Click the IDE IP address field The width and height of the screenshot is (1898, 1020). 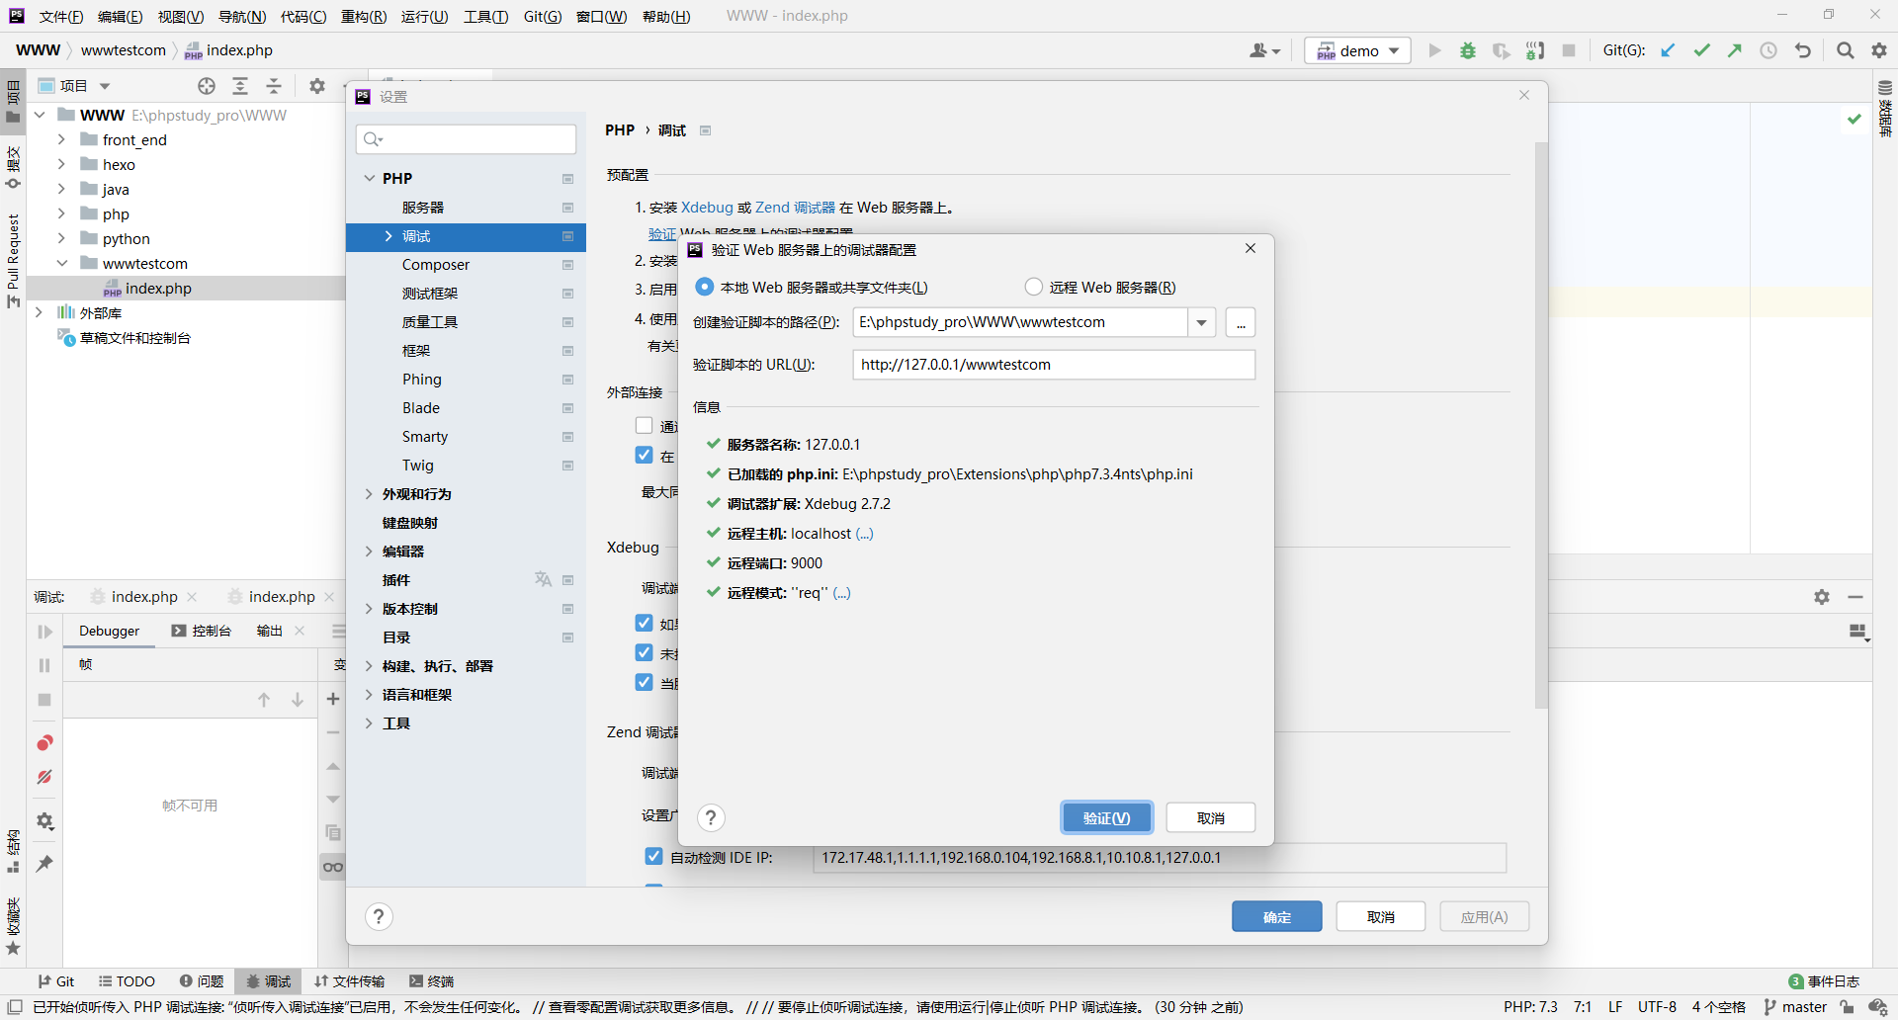1160,857
